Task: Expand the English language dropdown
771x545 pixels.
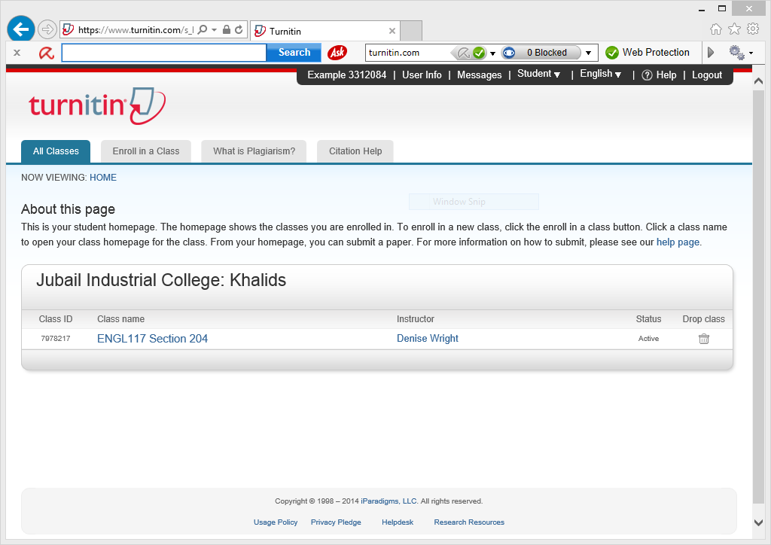Action: [x=601, y=75]
